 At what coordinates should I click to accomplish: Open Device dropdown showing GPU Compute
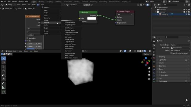[x=180, y=51]
